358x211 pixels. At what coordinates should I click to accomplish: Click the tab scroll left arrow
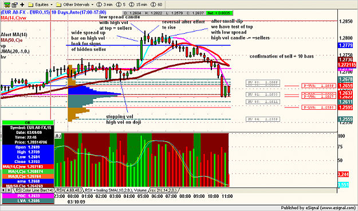(3, 190)
